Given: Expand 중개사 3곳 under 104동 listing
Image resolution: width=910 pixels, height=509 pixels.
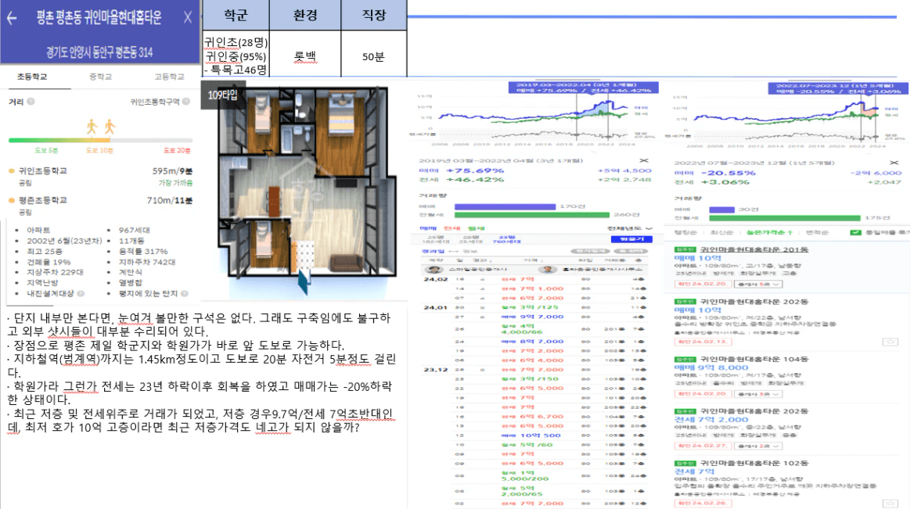Looking at the screenshot, I should (758, 393).
